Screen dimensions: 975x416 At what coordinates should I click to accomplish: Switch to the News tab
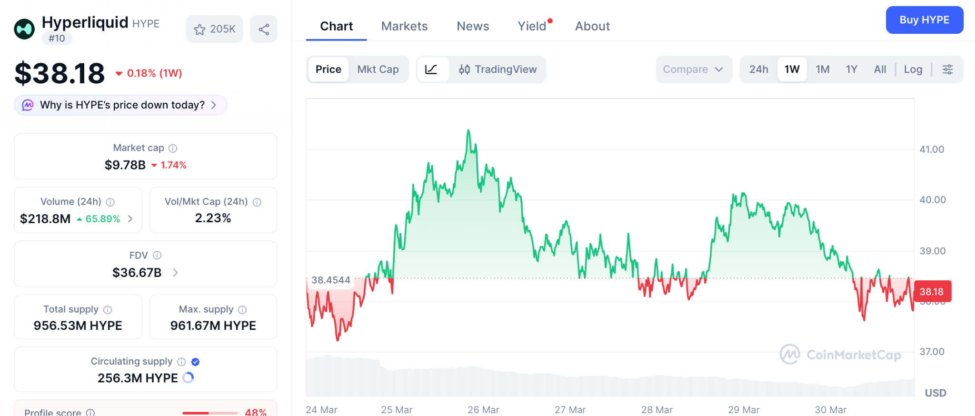click(x=473, y=26)
